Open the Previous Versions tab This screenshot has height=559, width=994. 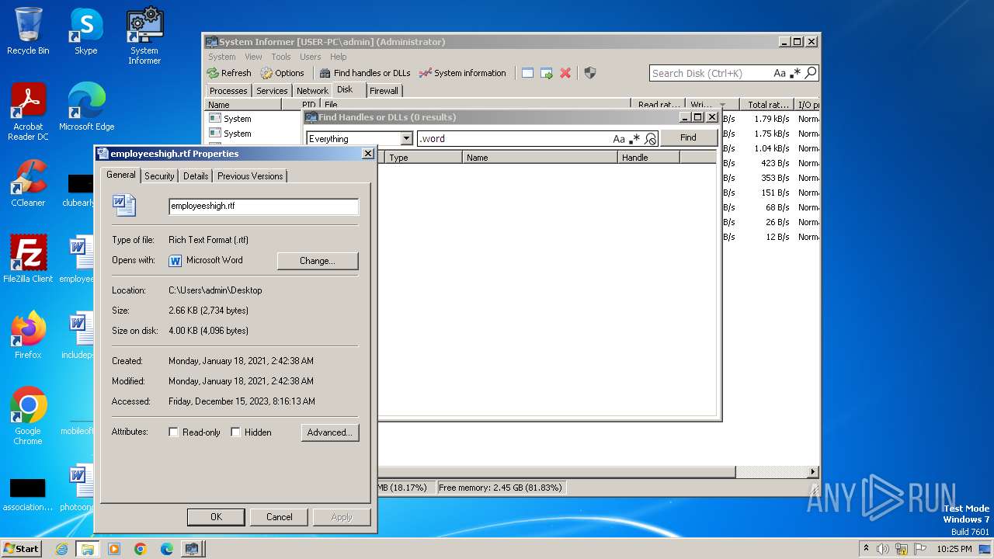pyautogui.click(x=250, y=176)
